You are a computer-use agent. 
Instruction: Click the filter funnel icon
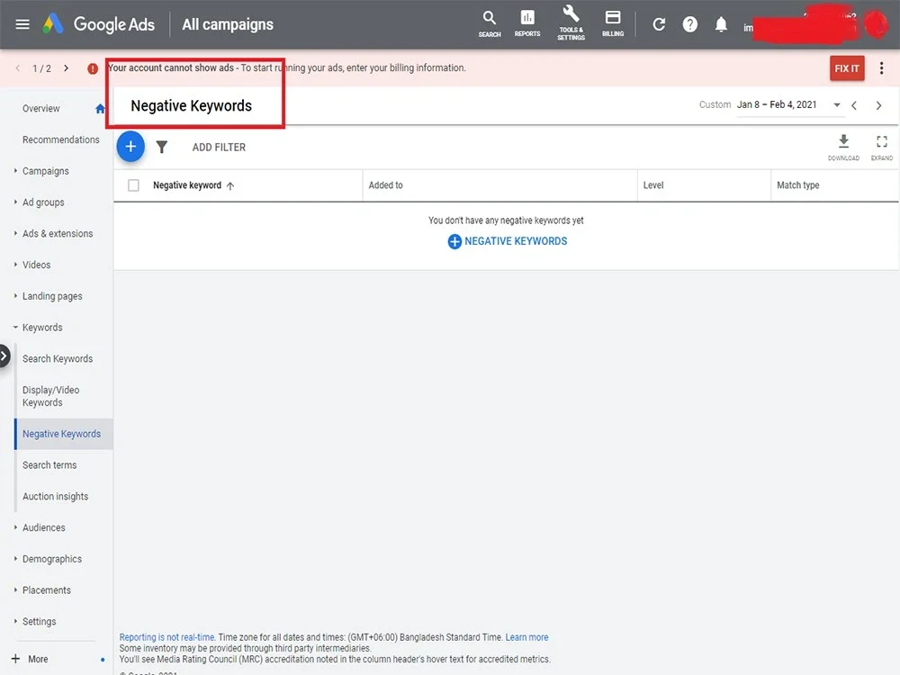162,148
